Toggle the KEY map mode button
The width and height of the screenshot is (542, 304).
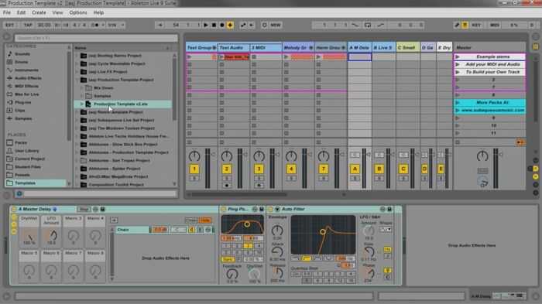(476, 26)
